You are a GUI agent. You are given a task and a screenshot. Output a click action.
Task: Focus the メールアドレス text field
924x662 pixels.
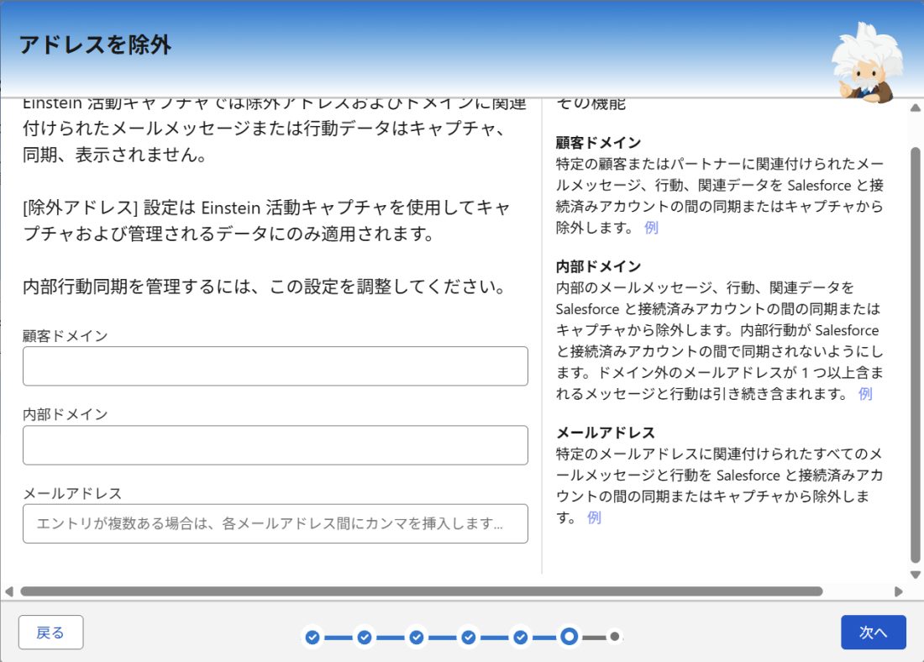click(x=276, y=523)
